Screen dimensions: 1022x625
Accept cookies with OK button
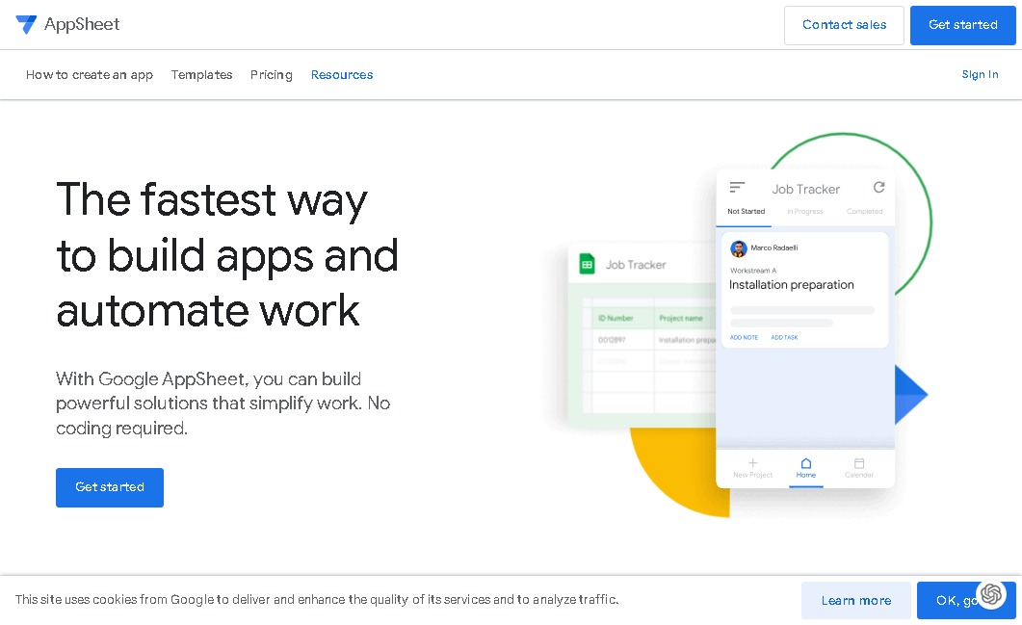pos(965,600)
